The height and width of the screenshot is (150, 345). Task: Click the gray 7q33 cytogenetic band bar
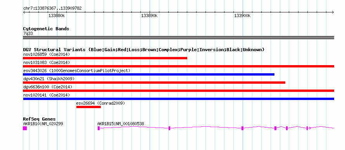178,38
